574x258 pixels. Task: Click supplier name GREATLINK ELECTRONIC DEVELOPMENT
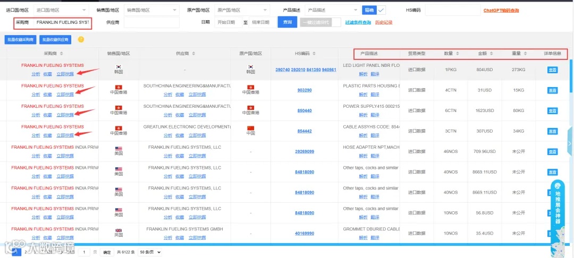coord(187,127)
